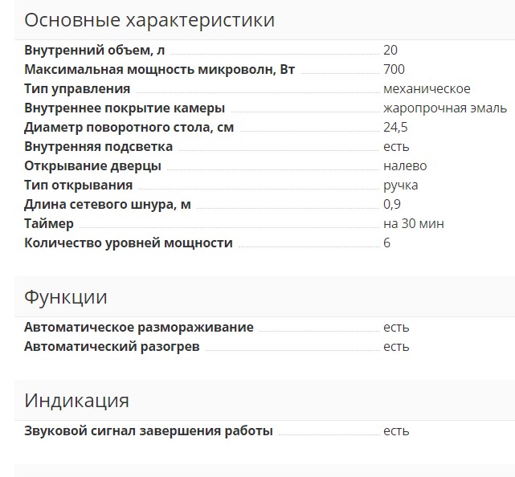
Task: Click the "Количество уровней мощности" label
Action: [129, 243]
